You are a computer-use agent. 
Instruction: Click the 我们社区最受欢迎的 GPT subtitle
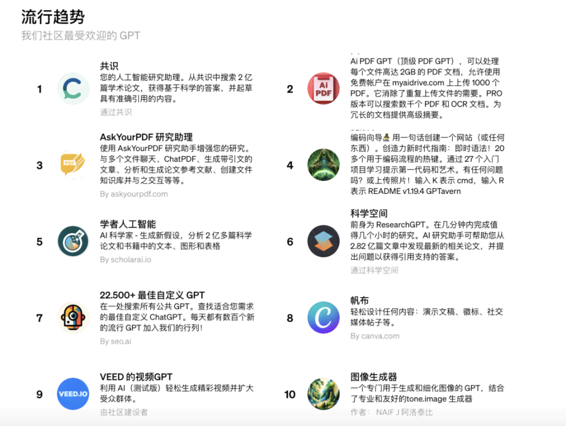click(81, 36)
